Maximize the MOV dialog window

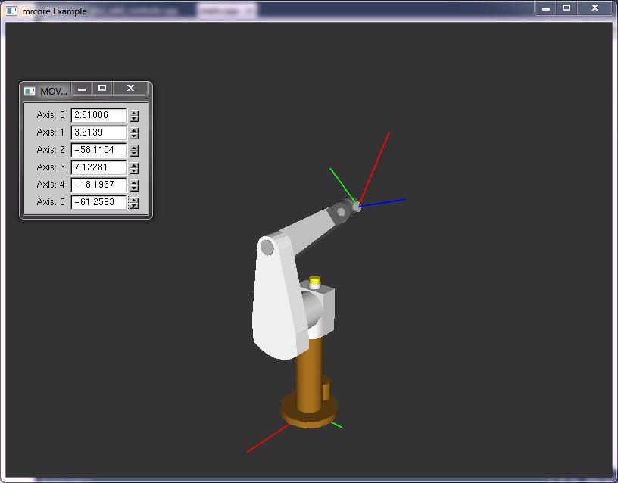tap(103, 89)
